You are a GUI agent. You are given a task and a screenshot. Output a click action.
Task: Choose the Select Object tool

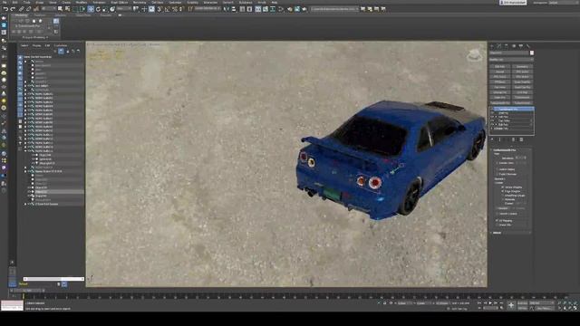(61, 9)
